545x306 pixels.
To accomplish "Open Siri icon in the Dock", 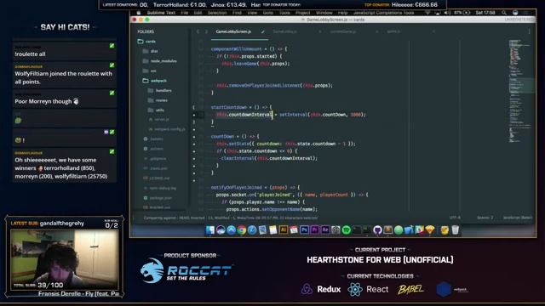I will pyautogui.click(x=221, y=230).
